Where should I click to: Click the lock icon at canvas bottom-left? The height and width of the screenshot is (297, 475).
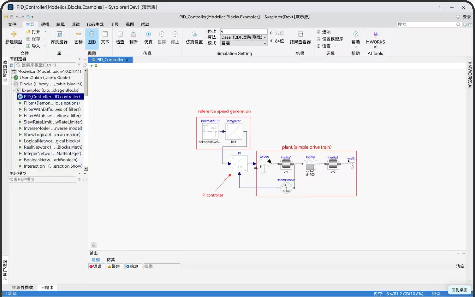click(93, 245)
